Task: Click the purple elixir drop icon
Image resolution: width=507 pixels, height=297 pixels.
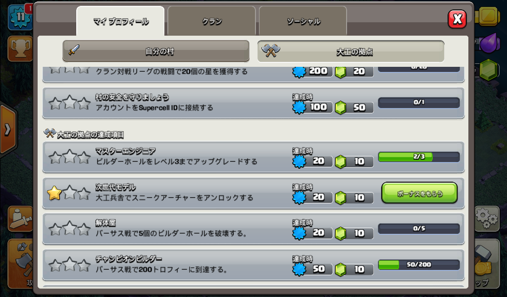Action: (488, 43)
